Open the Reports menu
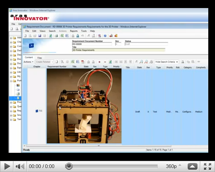The image size is (215, 172). tap(74, 31)
